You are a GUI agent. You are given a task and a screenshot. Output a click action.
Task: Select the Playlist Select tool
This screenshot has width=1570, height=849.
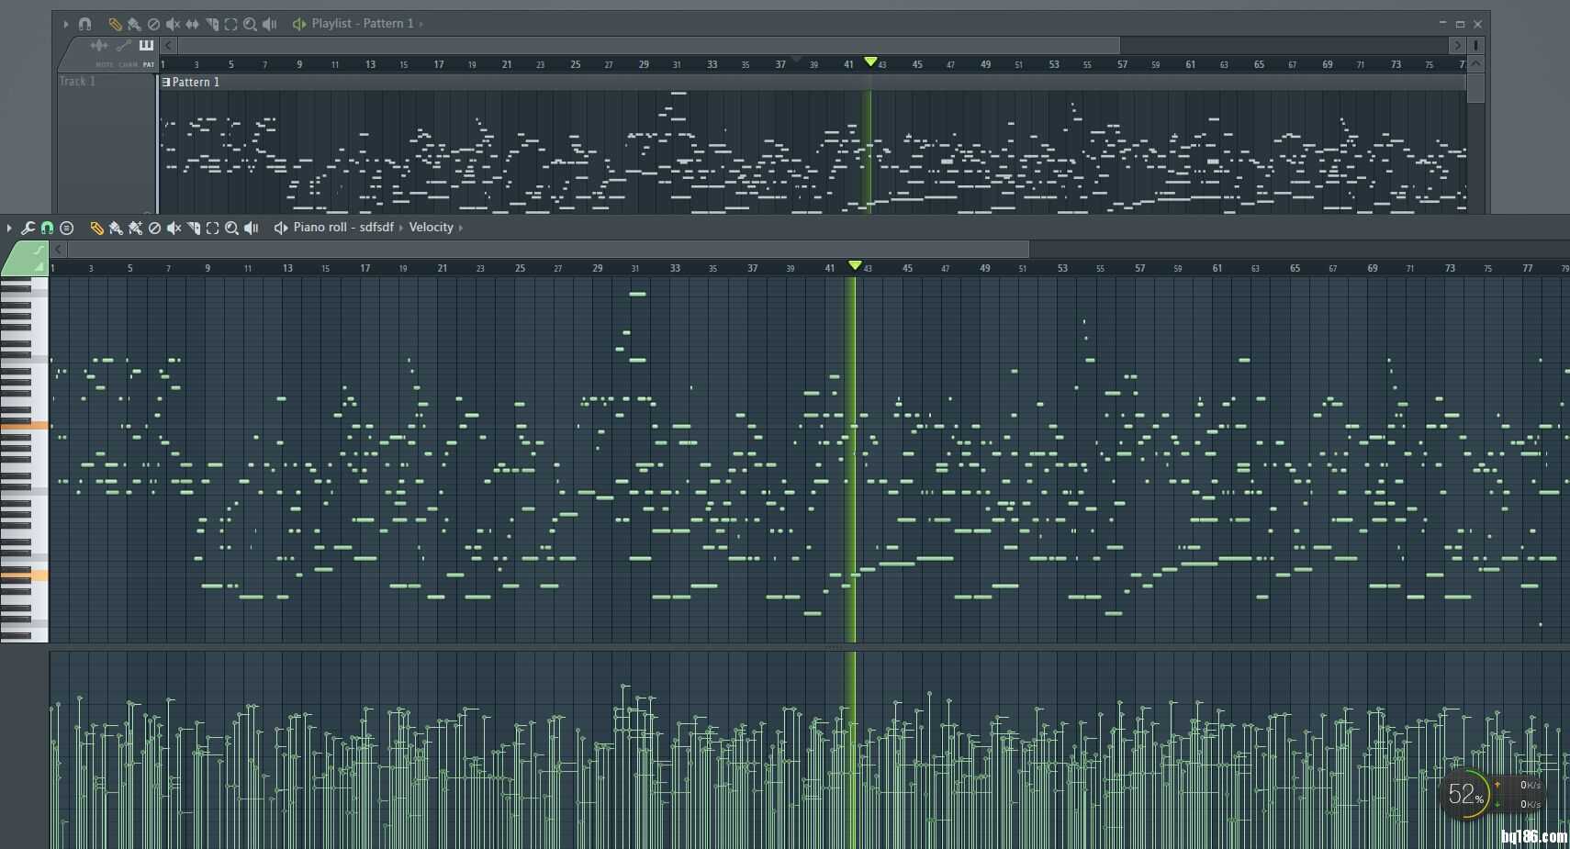[x=230, y=24]
